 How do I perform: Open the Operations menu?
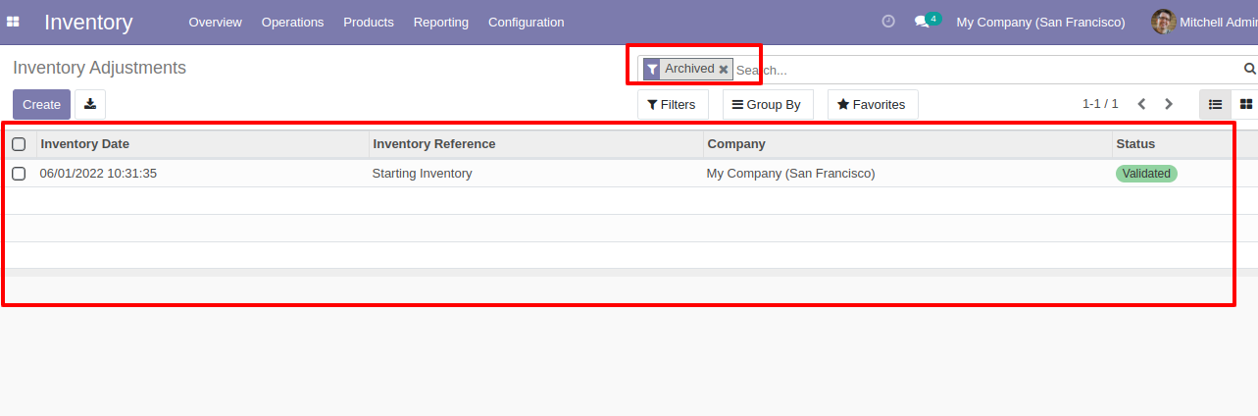pos(292,22)
